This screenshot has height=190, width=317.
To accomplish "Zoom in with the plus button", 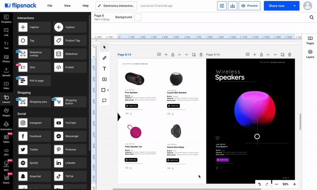I will tap(294, 184).
